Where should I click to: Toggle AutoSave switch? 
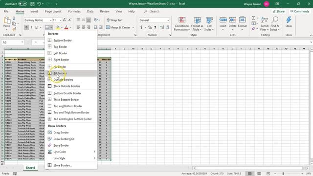[x=22, y=4]
